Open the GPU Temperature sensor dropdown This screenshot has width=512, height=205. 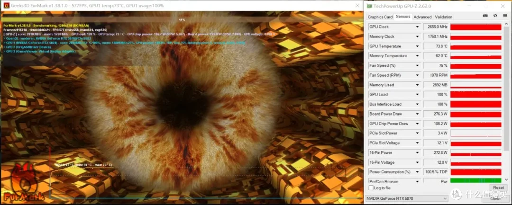tap(417, 46)
